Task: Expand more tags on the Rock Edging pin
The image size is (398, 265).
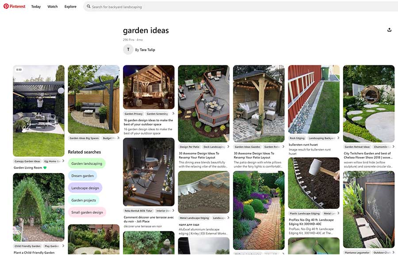Action: pyautogui.click(x=338, y=138)
